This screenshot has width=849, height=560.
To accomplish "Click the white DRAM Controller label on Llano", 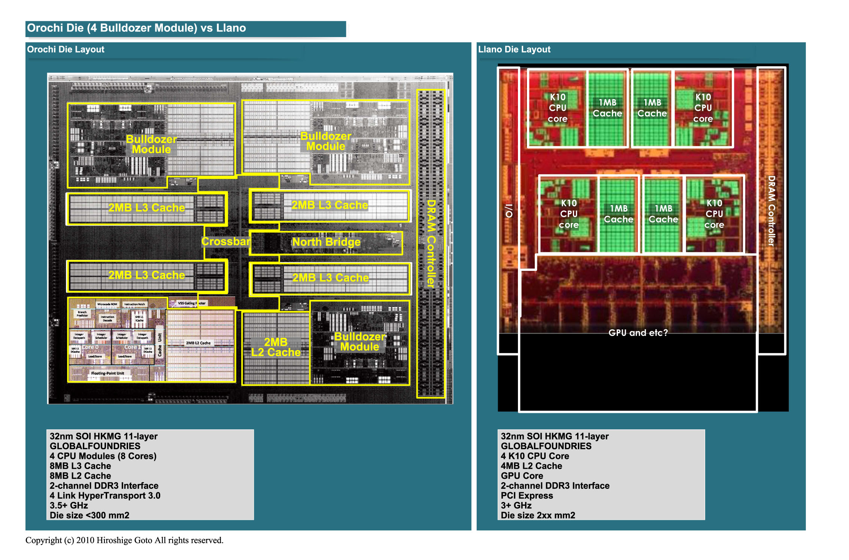I will [771, 211].
